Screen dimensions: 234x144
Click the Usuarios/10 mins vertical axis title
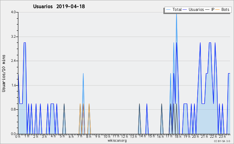(4, 73)
